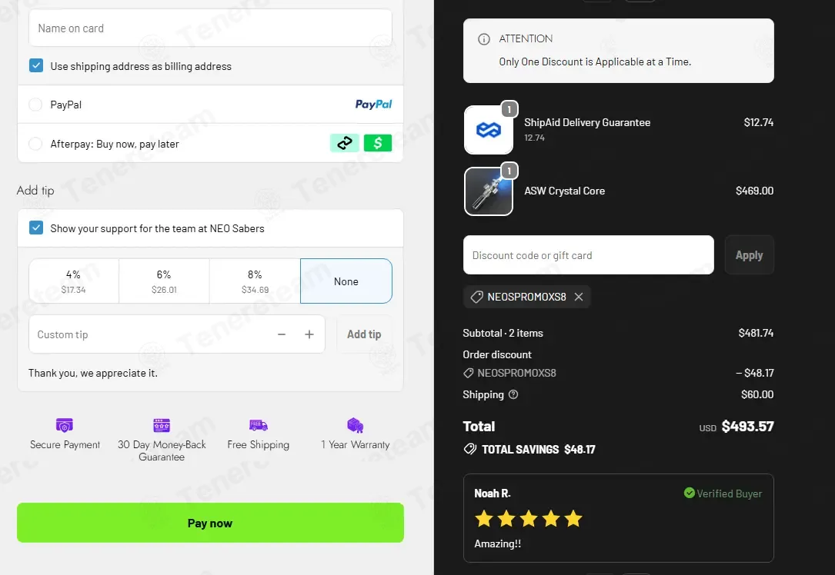Increase custom tip with plus button
The image size is (835, 575).
coord(309,334)
